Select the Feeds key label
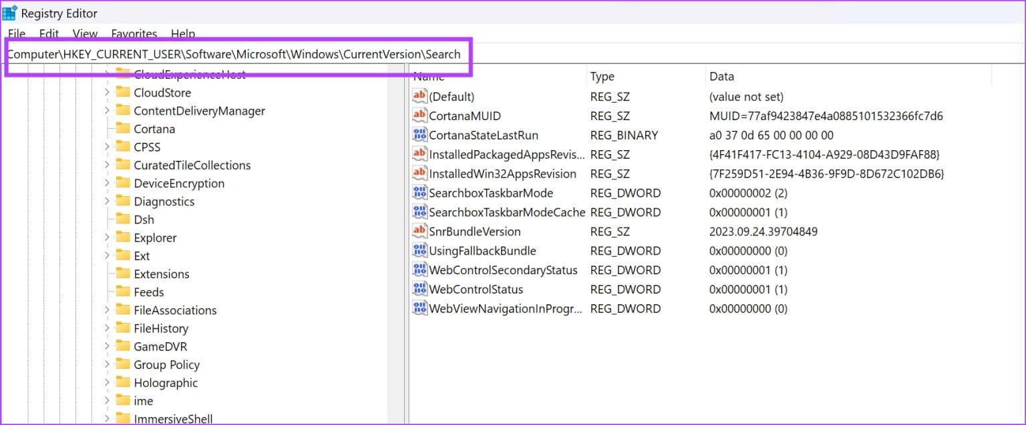 click(149, 292)
